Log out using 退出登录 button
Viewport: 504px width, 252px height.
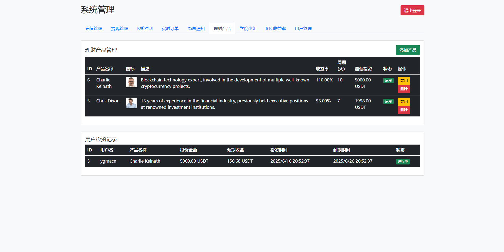tap(412, 10)
